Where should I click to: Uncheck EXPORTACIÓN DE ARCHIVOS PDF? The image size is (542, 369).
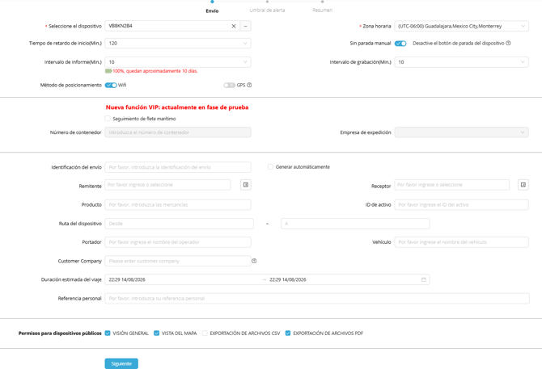pos(288,333)
